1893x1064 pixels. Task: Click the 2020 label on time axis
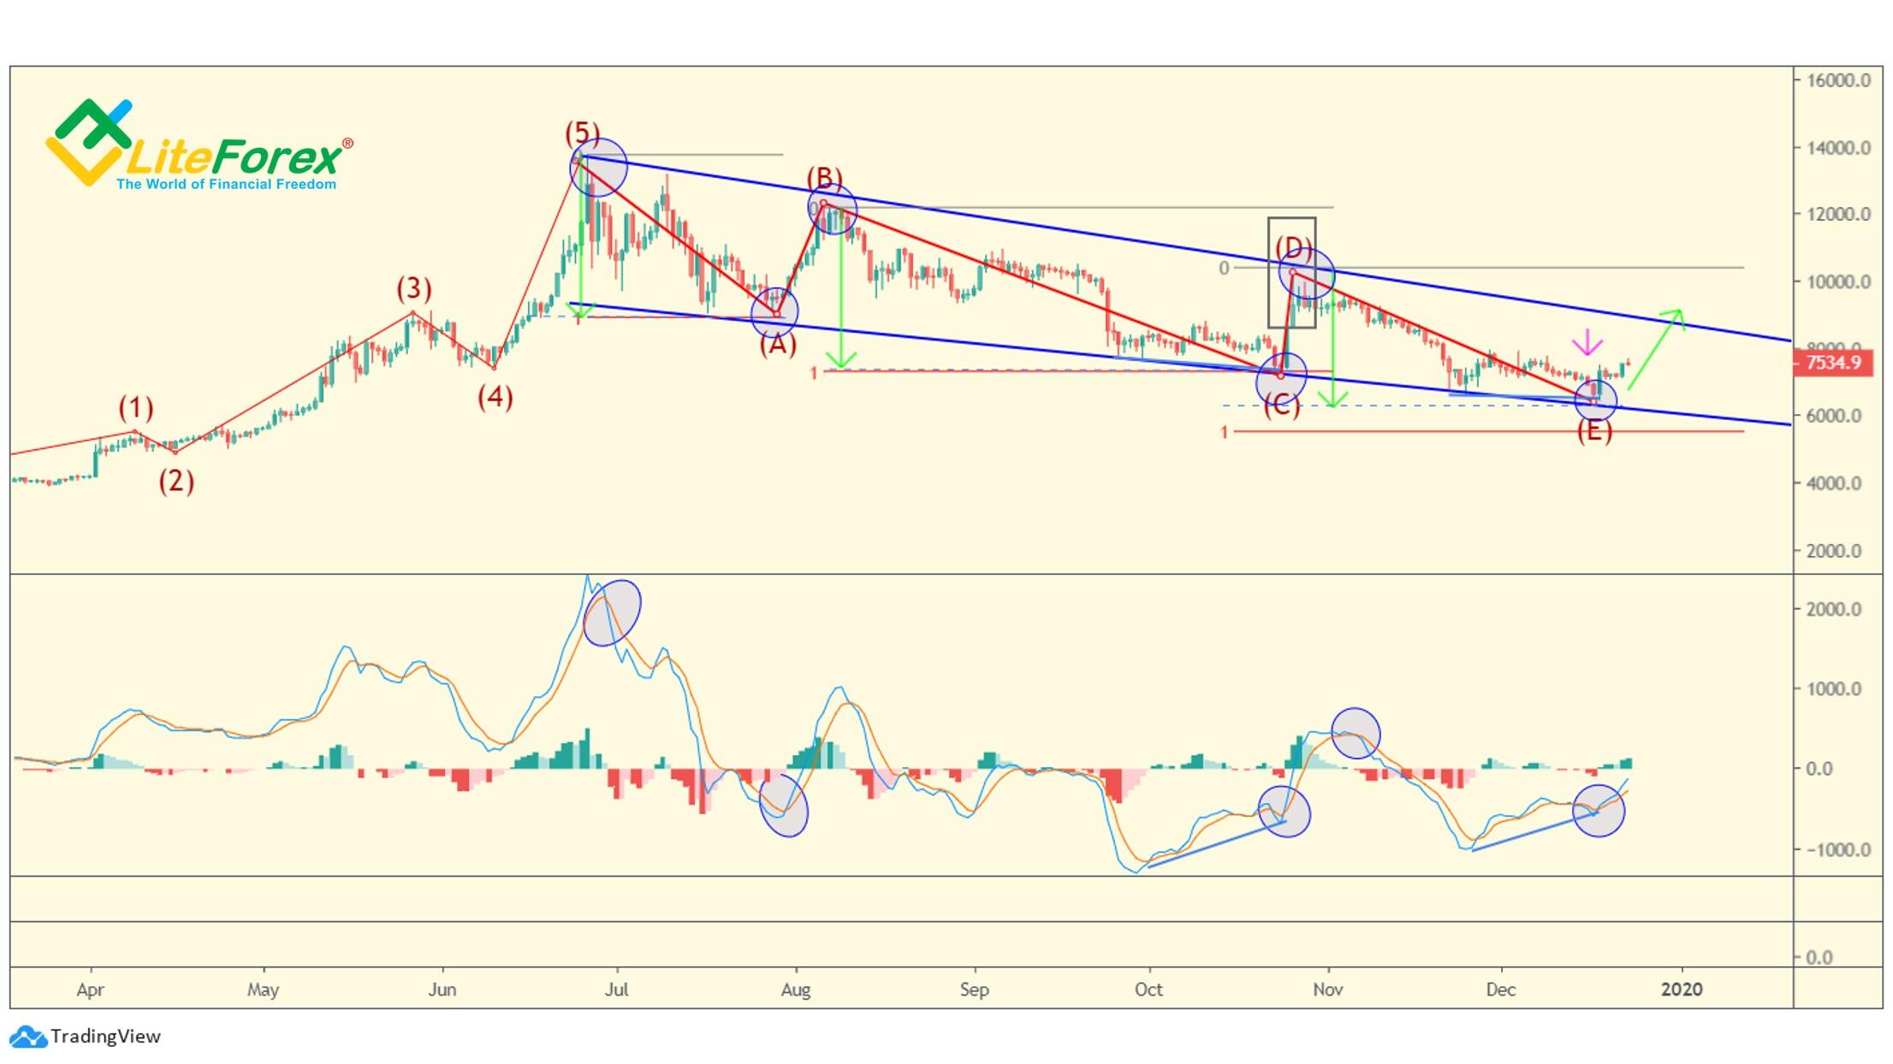coord(1682,990)
